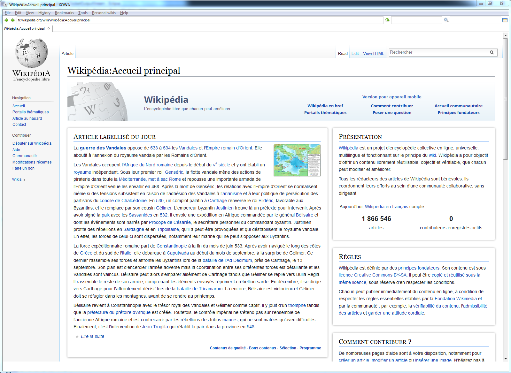Open Wikipédia en bref link
Viewport: 511px width, 373px height.
[x=325, y=106]
